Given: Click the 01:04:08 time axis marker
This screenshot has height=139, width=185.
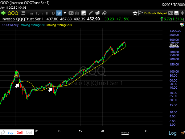Looking at the screenshot, I should point(125,133).
